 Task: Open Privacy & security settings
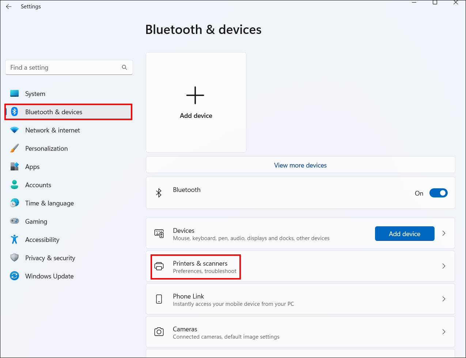(69, 258)
